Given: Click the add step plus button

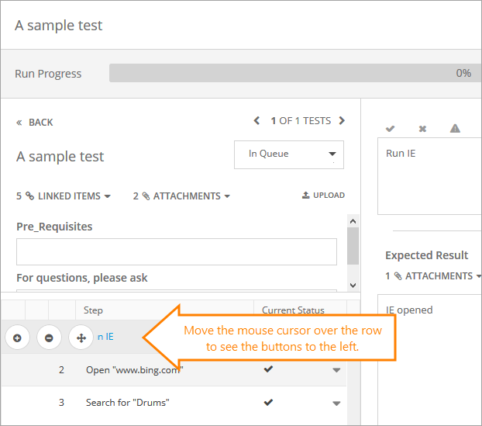Looking at the screenshot, I should coord(17,338).
